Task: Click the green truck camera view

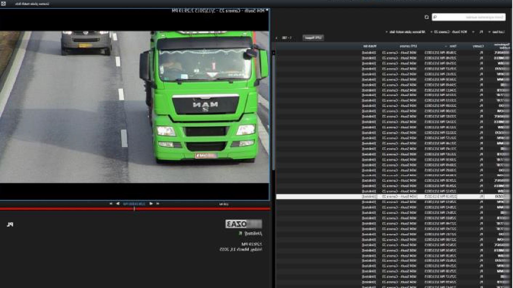Action: (134, 107)
